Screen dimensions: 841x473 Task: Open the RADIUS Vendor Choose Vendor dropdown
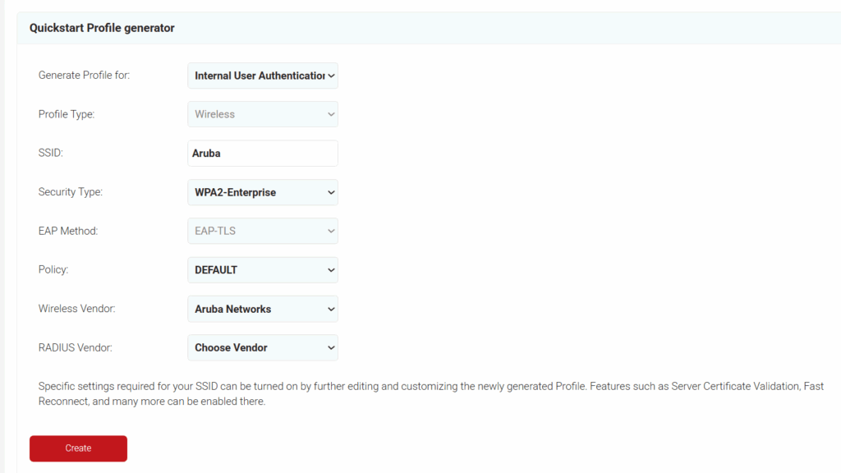pyautogui.click(x=262, y=347)
